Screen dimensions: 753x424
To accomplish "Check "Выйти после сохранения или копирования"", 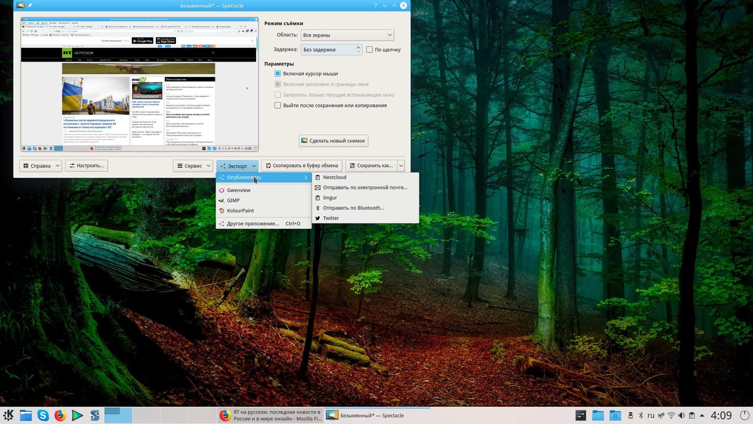I will click(x=278, y=106).
